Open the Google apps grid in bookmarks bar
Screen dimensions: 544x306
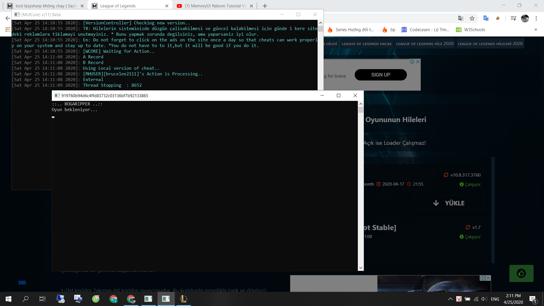pyautogui.click(x=8, y=29)
